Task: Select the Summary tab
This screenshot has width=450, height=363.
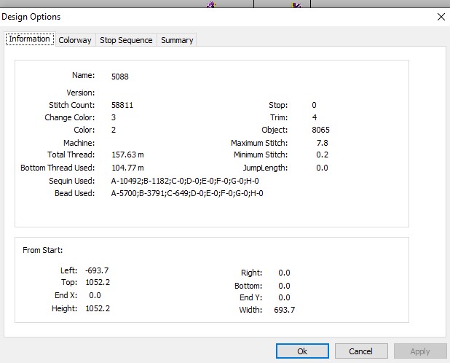Action: [177, 40]
